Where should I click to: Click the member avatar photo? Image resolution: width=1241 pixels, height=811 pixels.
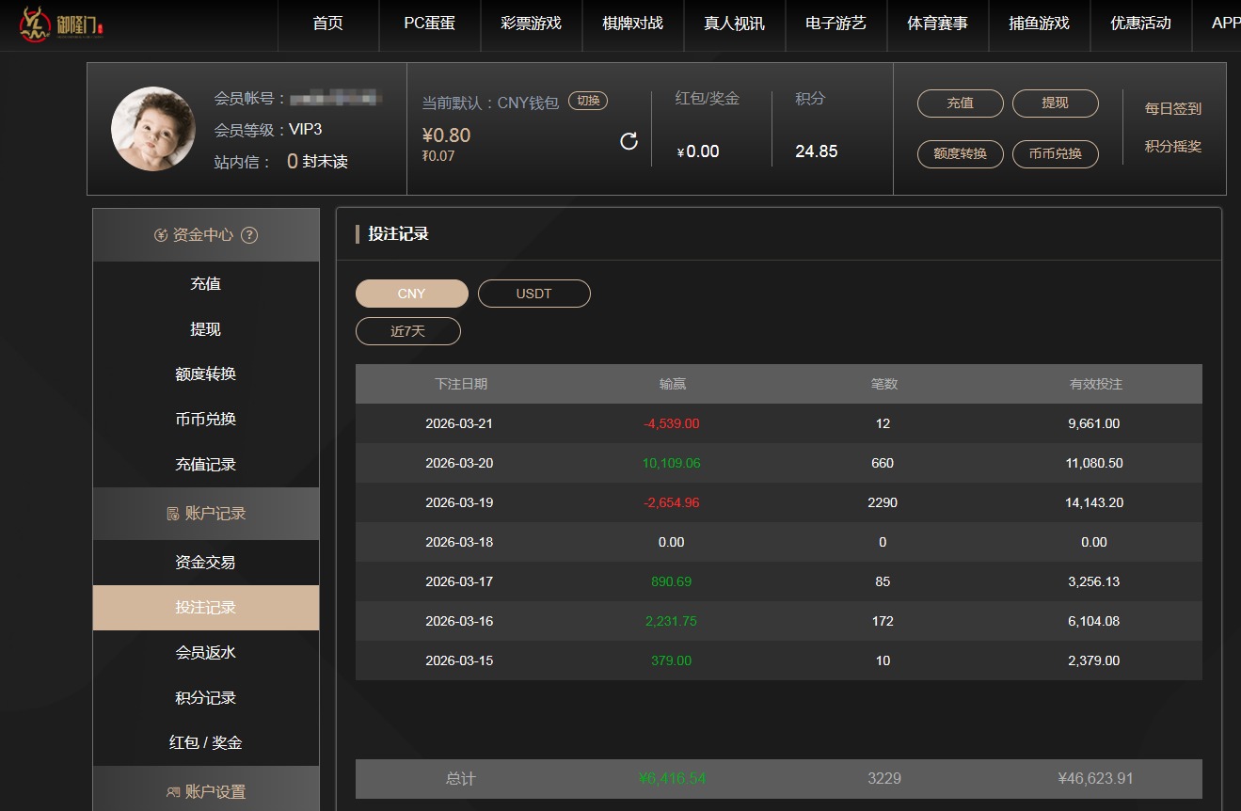click(x=152, y=129)
